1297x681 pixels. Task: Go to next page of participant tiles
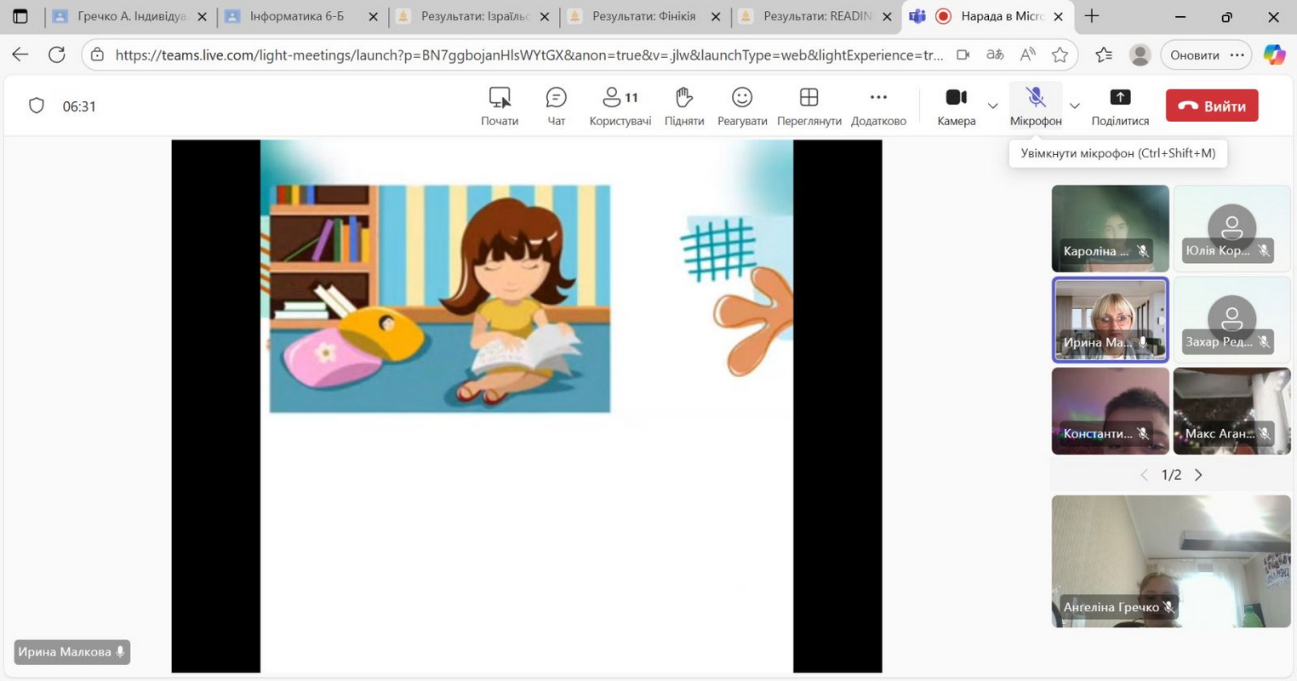pyautogui.click(x=1198, y=475)
